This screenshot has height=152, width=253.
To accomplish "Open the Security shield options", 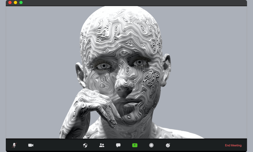I will [x=85, y=145].
